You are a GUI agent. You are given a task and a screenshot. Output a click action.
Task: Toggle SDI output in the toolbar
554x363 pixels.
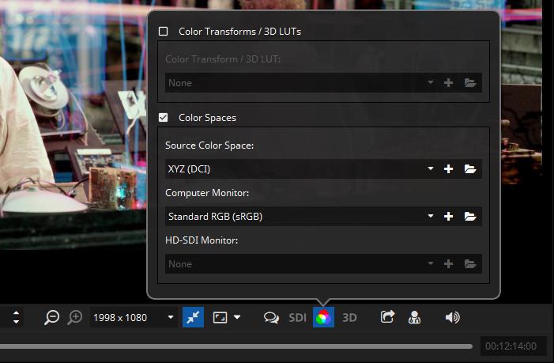297,317
